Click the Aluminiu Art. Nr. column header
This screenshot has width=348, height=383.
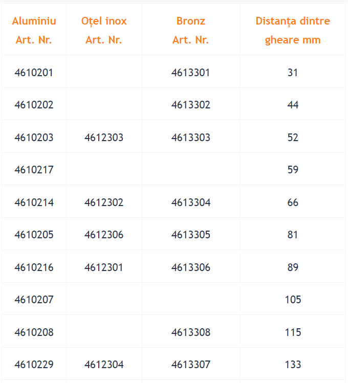[34, 30]
